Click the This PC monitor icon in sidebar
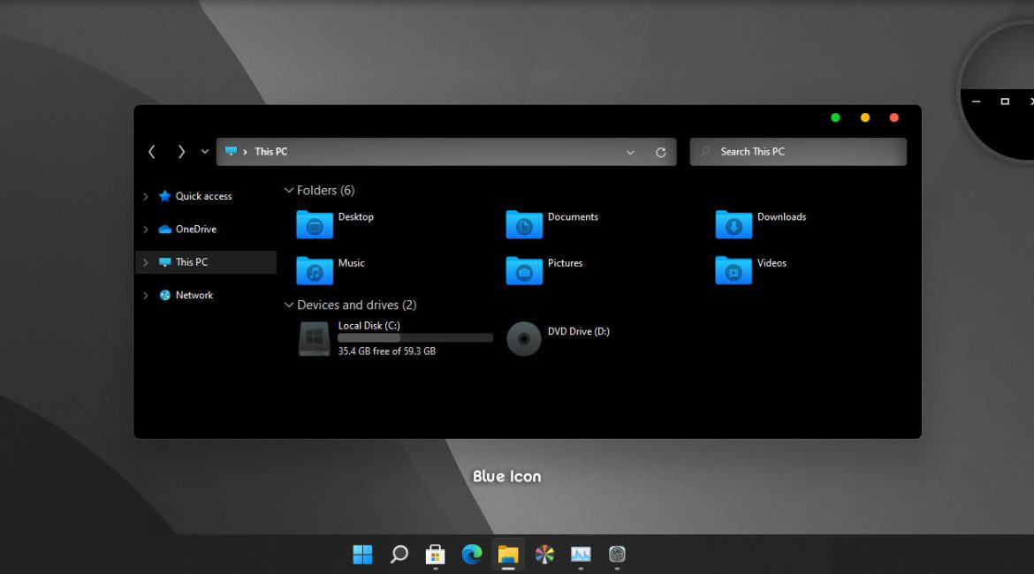Image resolution: width=1034 pixels, height=574 pixels. (165, 262)
